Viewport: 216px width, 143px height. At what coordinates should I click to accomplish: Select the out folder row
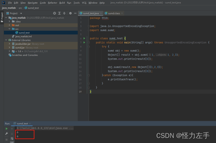point(41,25)
